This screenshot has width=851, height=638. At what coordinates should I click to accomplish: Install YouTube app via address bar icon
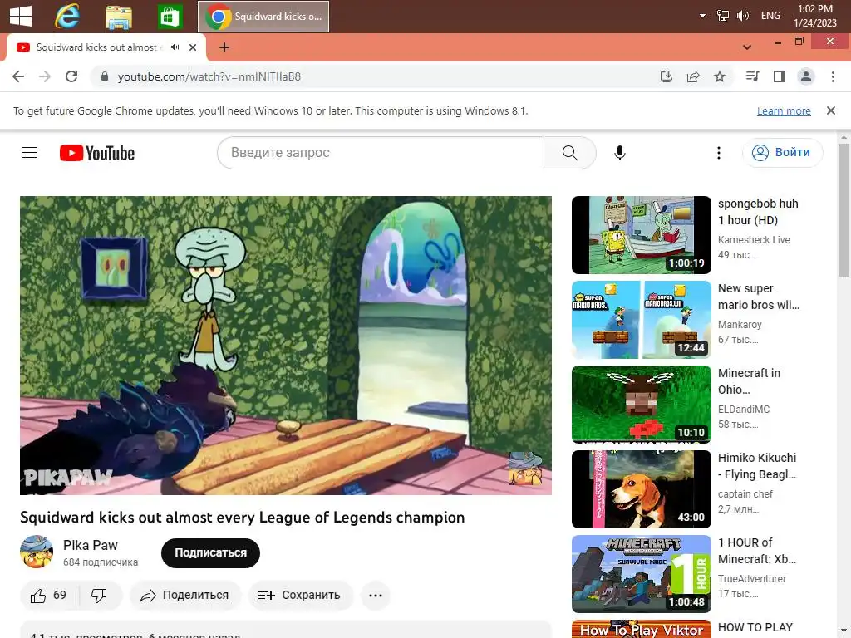click(667, 76)
